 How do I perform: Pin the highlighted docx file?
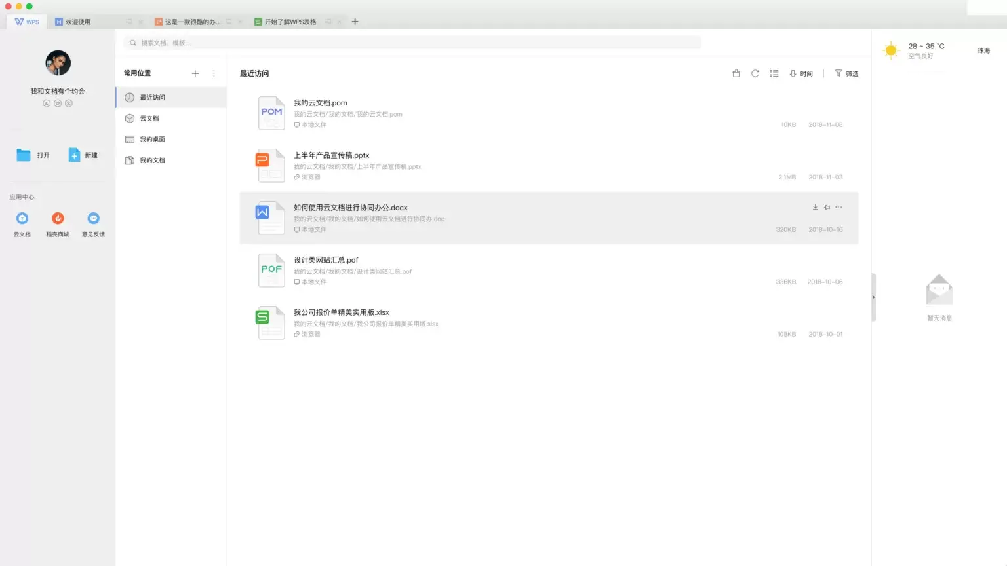click(827, 207)
